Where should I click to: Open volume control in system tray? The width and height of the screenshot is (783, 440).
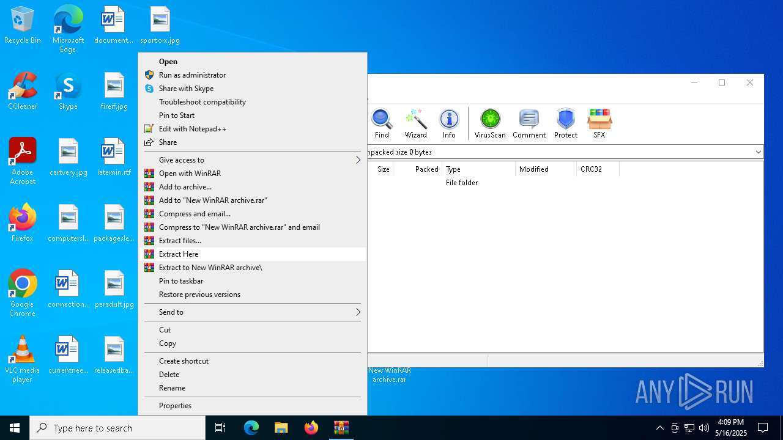(x=704, y=428)
